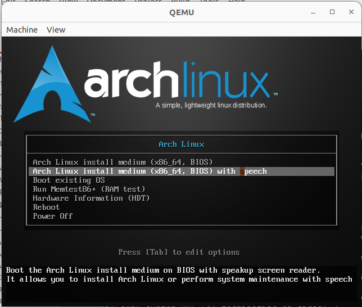Click the QEMU title bar text

click(x=181, y=12)
